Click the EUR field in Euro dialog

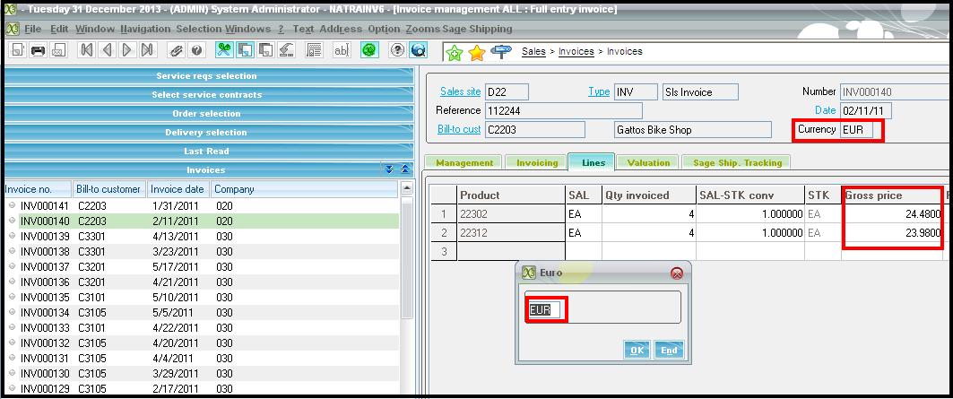(543, 310)
